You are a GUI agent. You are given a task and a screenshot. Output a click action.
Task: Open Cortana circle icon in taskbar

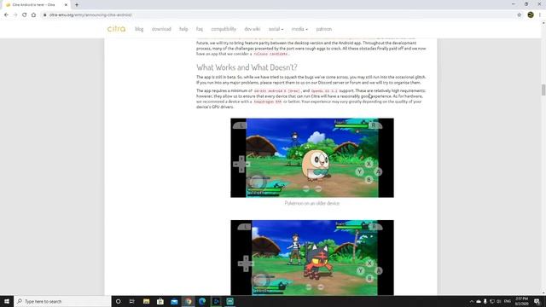tap(118, 301)
